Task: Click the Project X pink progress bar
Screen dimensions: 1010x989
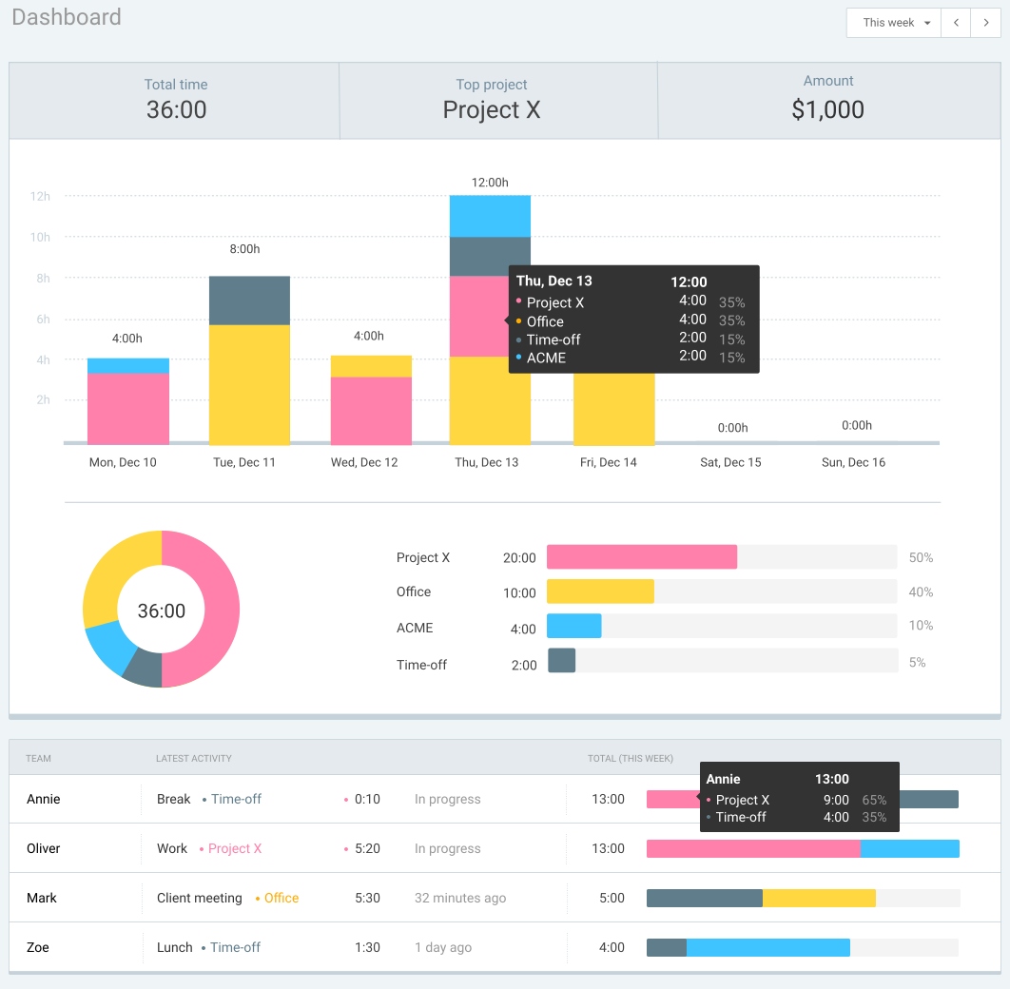Action: pyautogui.click(x=642, y=557)
